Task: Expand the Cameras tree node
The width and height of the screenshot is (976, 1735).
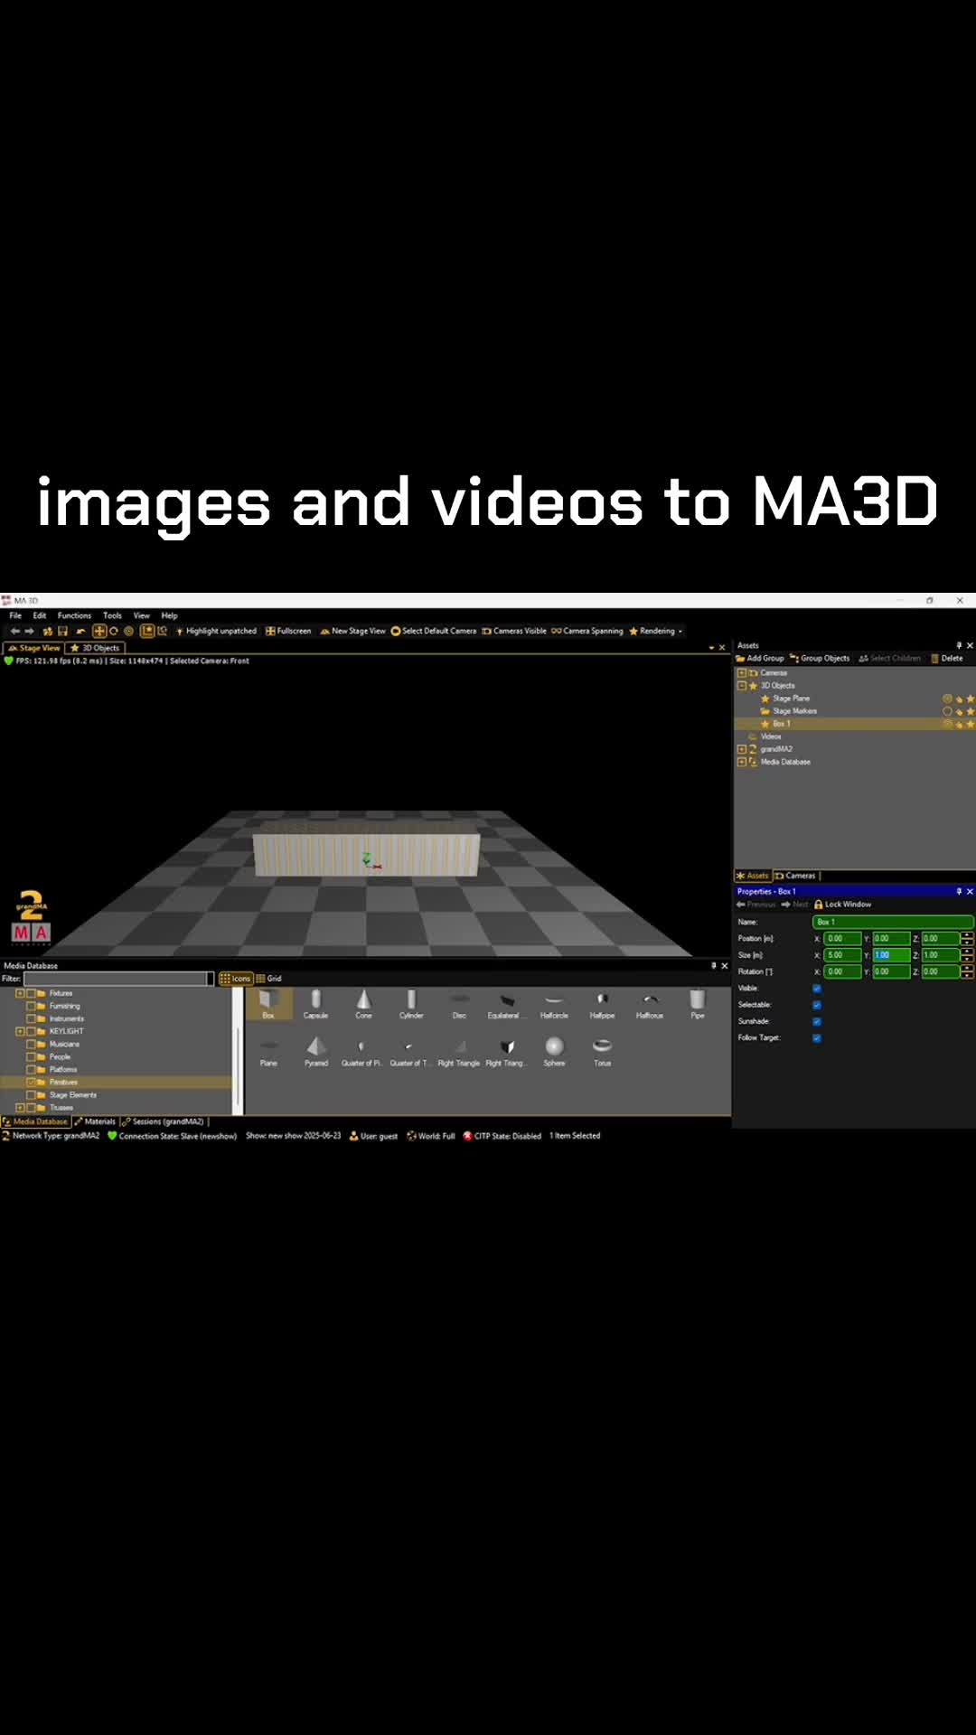Action: pyautogui.click(x=742, y=673)
